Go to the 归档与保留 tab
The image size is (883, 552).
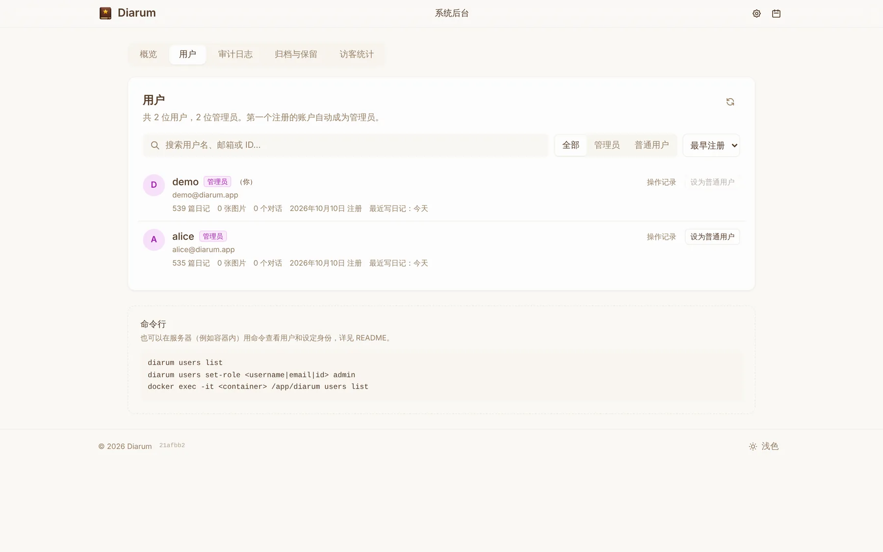point(296,54)
